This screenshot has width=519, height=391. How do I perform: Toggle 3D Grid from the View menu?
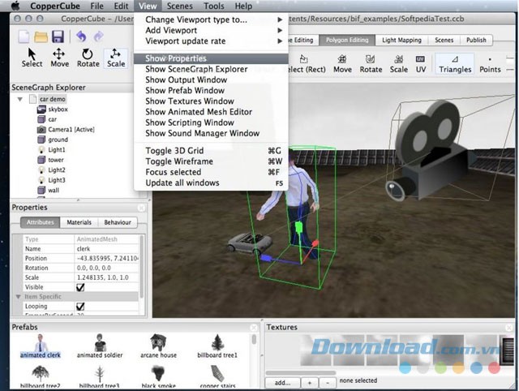(x=174, y=151)
